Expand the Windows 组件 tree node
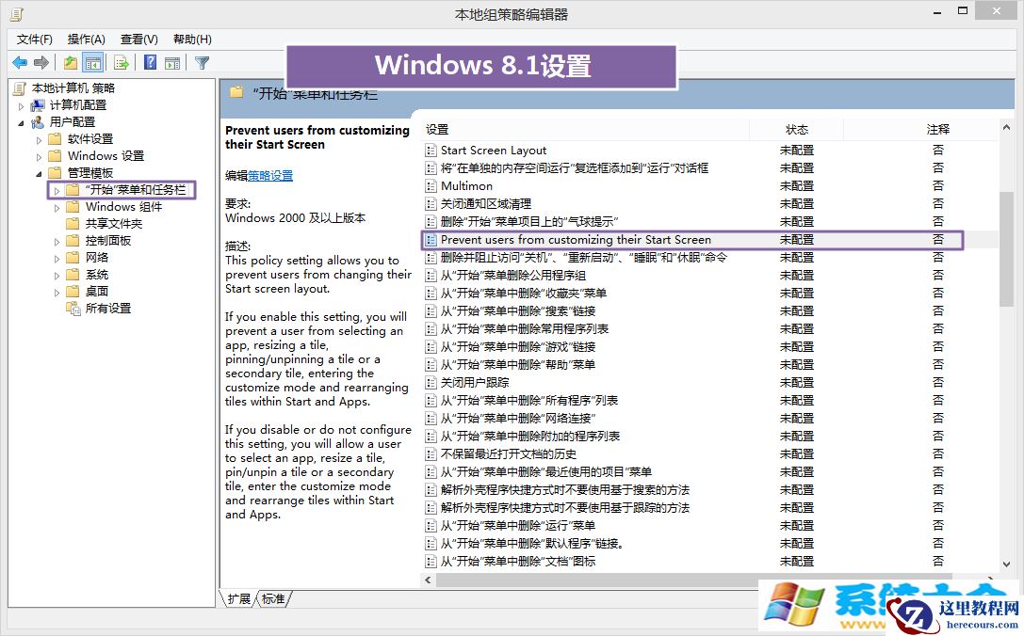The image size is (1024, 636). click(x=57, y=206)
